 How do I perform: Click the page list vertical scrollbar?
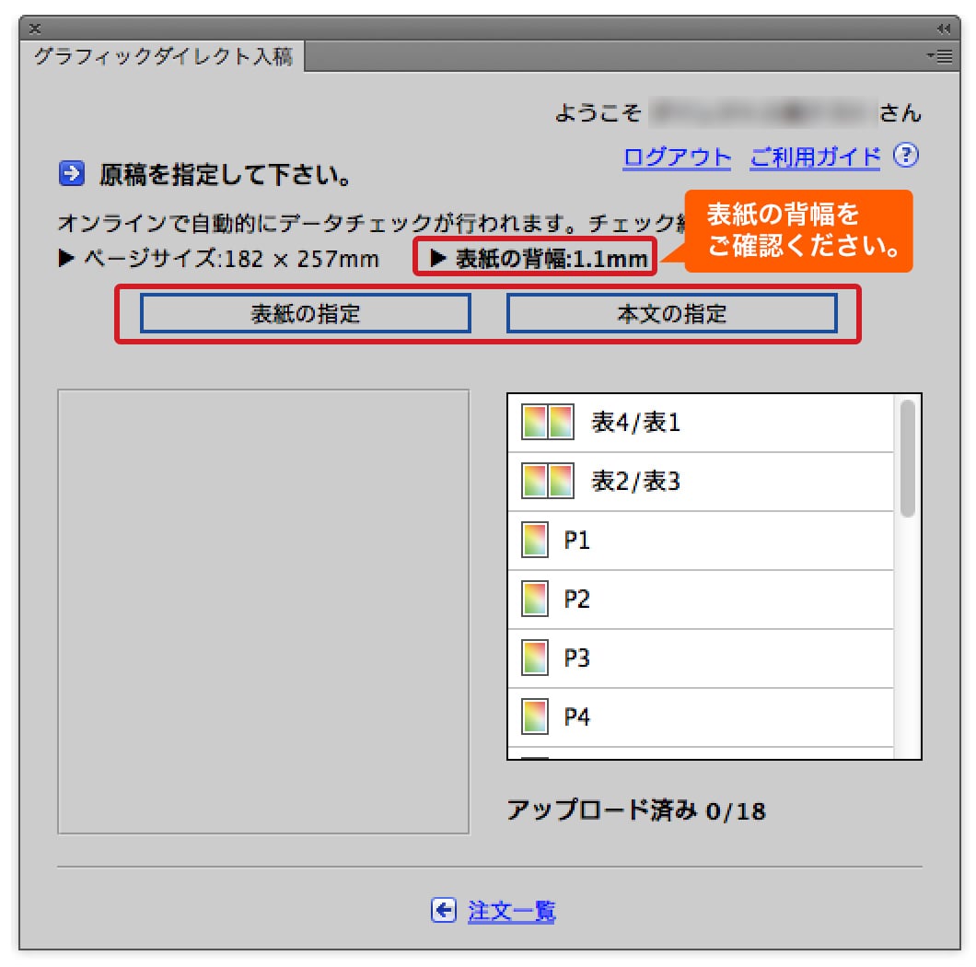908,460
